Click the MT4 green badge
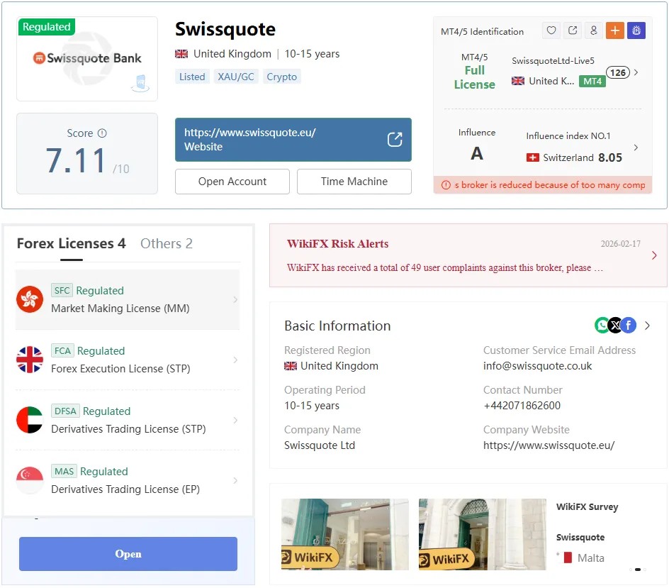This screenshot has width=669, height=588. coord(592,81)
